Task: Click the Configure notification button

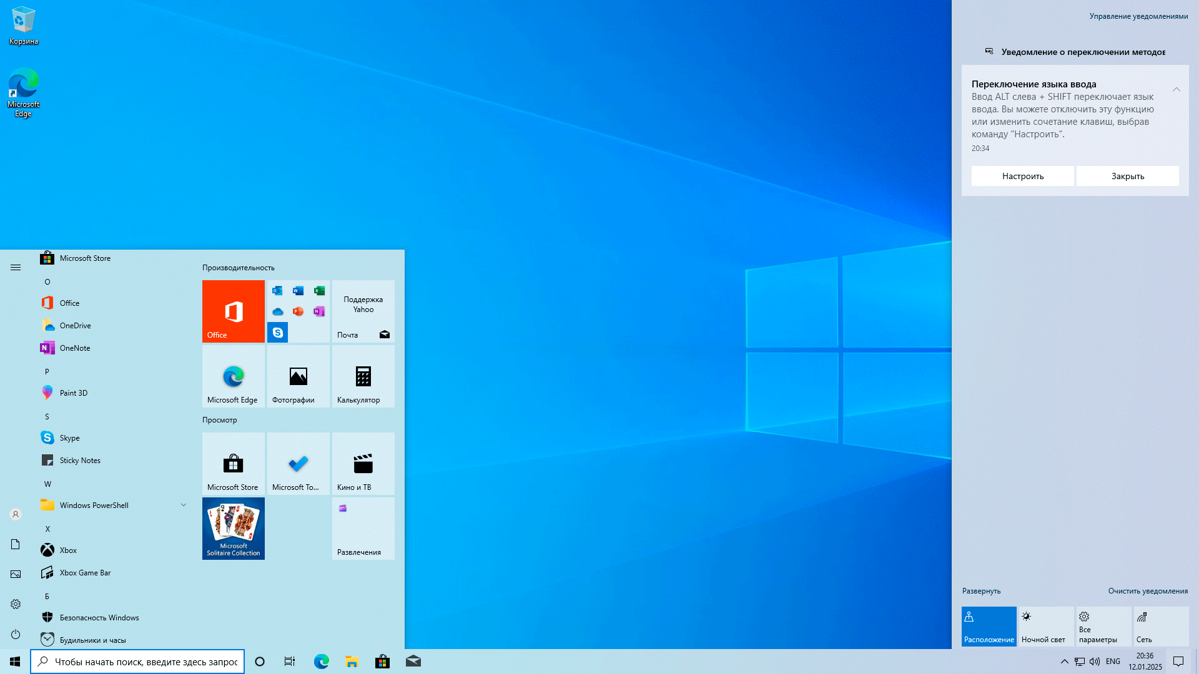Action: coord(1022,176)
